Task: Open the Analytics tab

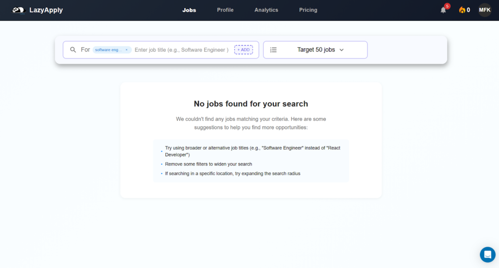Action: (267, 10)
